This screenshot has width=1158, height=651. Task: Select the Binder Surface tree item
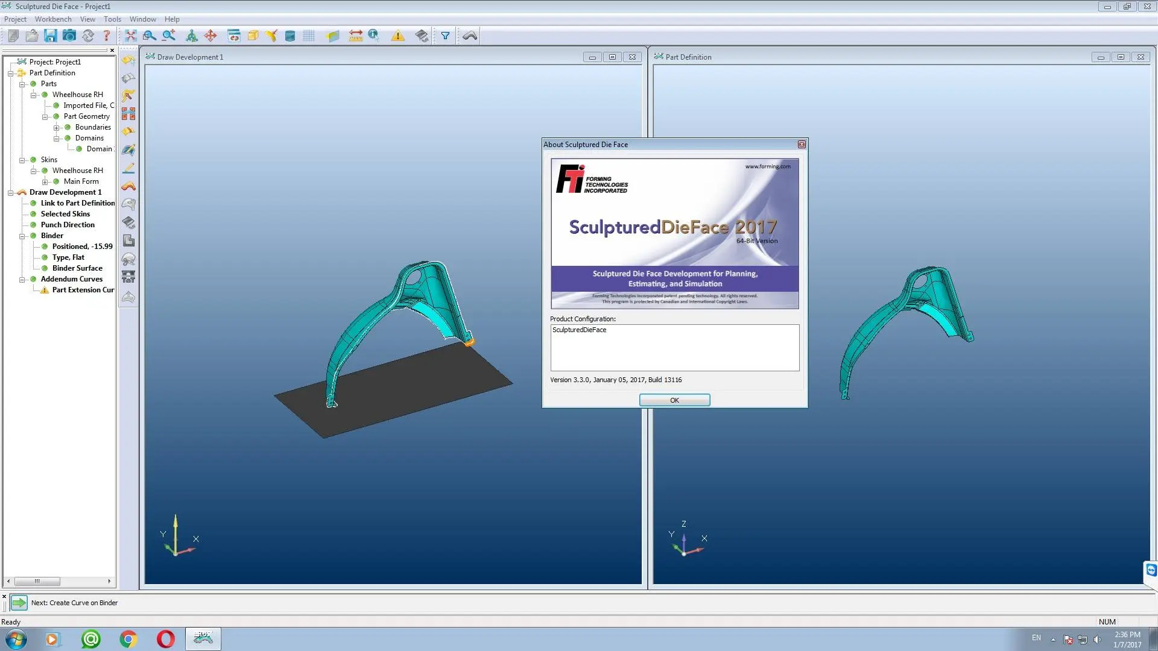point(77,268)
